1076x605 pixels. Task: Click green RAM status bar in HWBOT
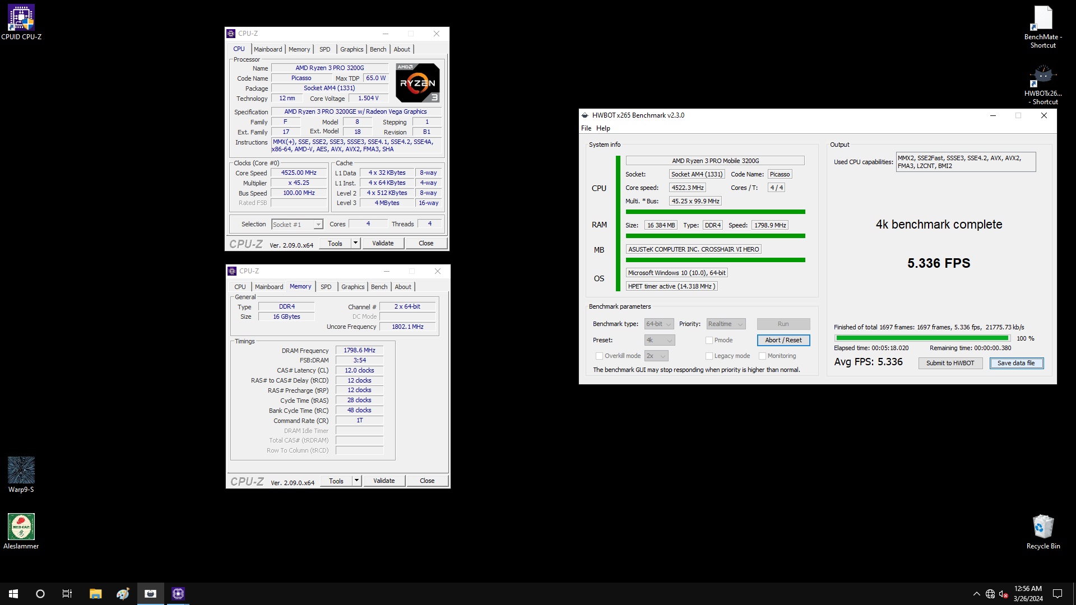[715, 236]
